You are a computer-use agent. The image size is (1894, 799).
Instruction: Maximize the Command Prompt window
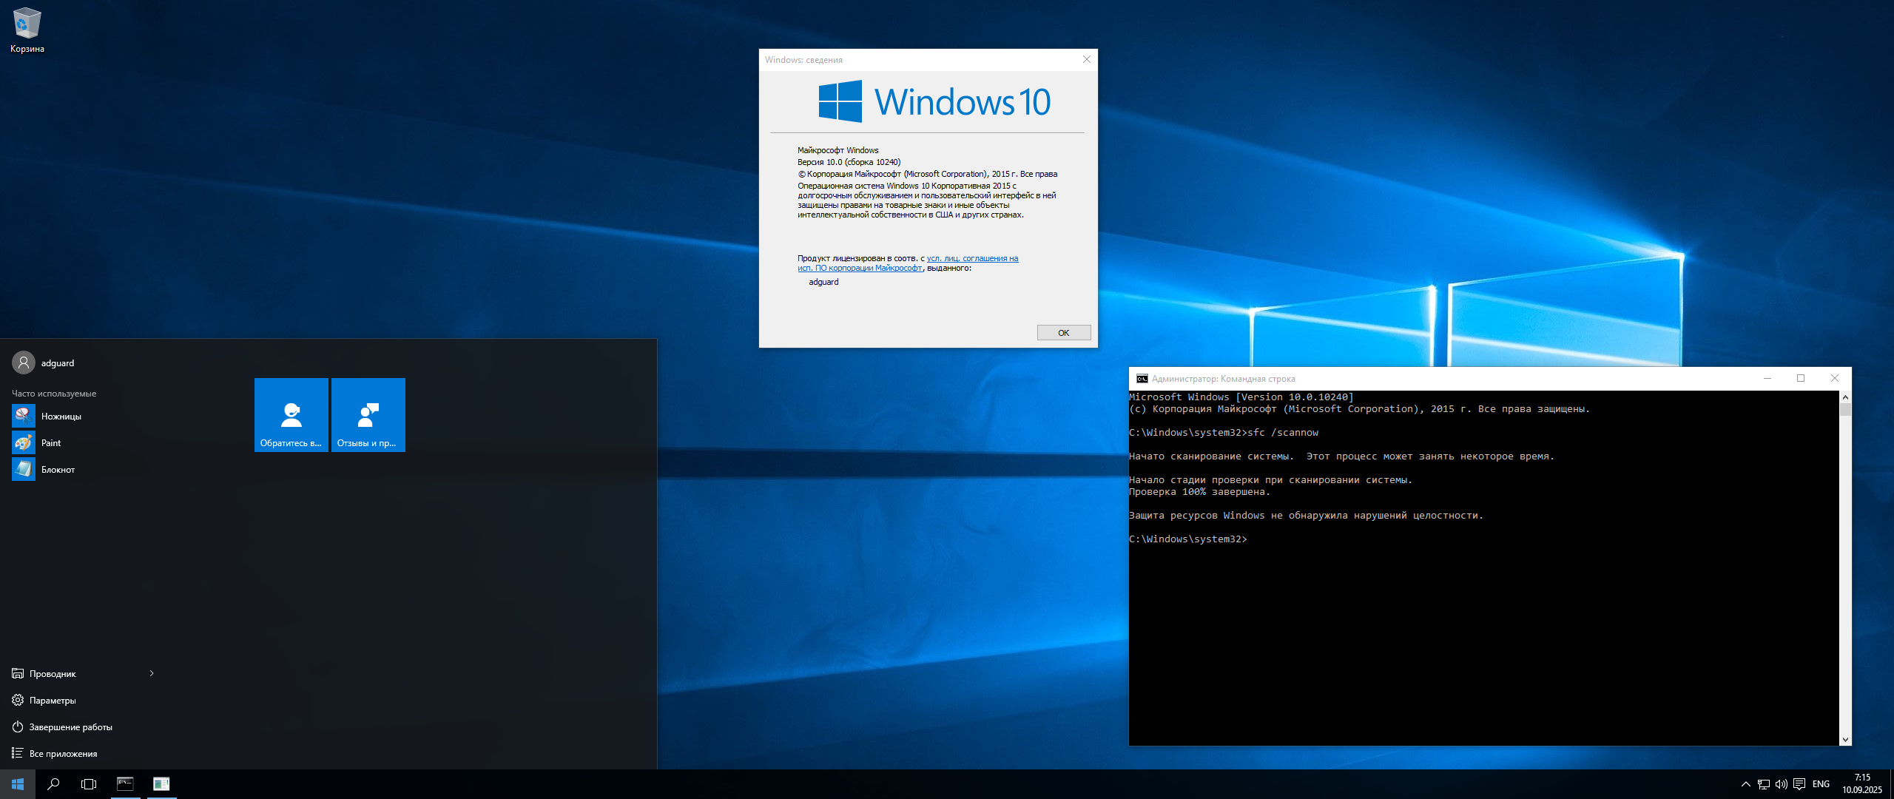tap(1801, 379)
